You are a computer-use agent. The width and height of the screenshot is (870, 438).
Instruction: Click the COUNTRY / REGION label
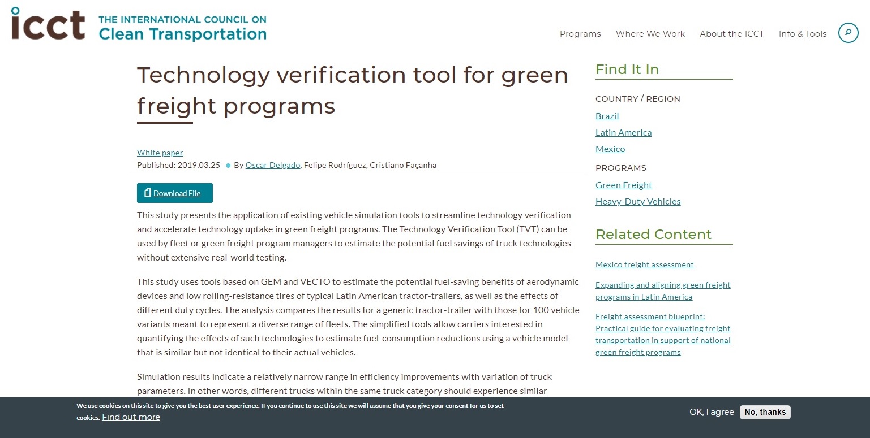(638, 99)
